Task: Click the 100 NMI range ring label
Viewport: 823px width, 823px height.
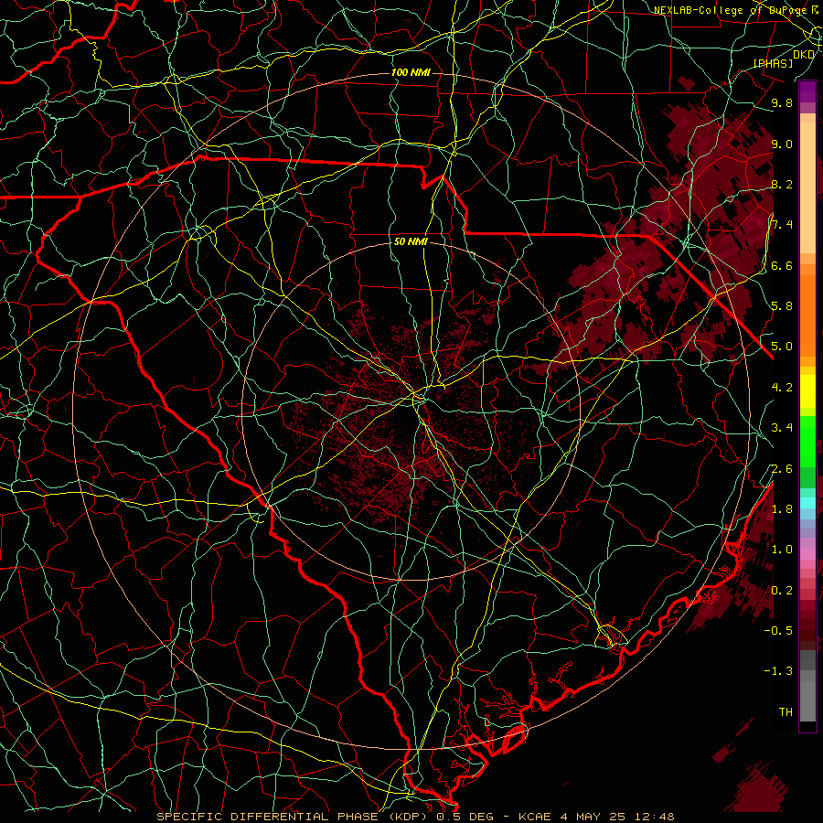Action: coord(411,72)
